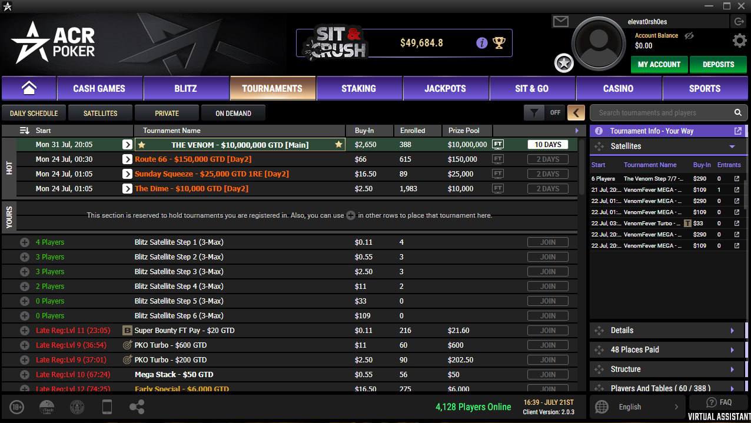Sort by Buy-In column header
Image resolution: width=751 pixels, height=423 pixels.
(x=364, y=131)
